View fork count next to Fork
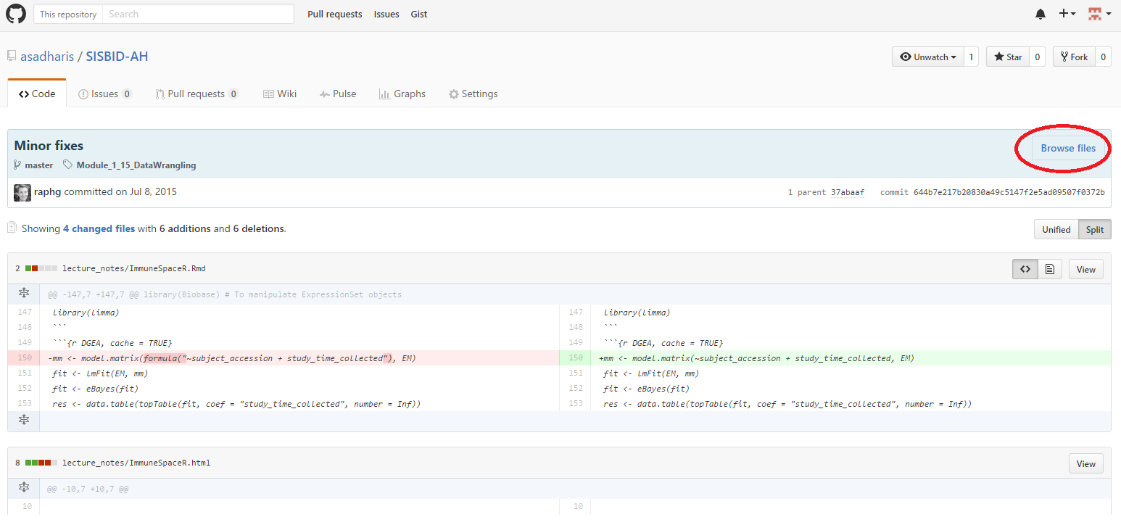The image size is (1121, 525). pos(1104,57)
